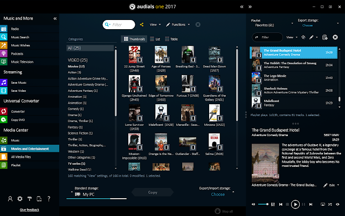Open the help question mark icon
This screenshot has height=216, width=345.
click(x=49, y=199)
